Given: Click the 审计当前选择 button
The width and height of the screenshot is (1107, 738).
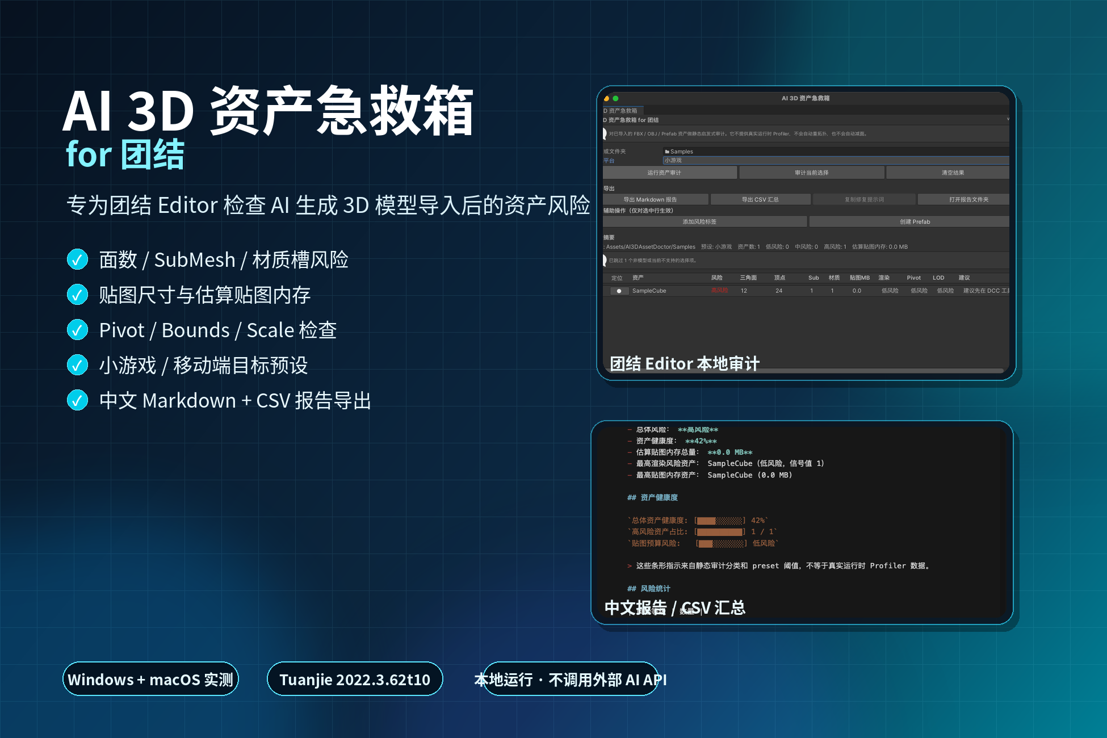Looking at the screenshot, I should [812, 173].
